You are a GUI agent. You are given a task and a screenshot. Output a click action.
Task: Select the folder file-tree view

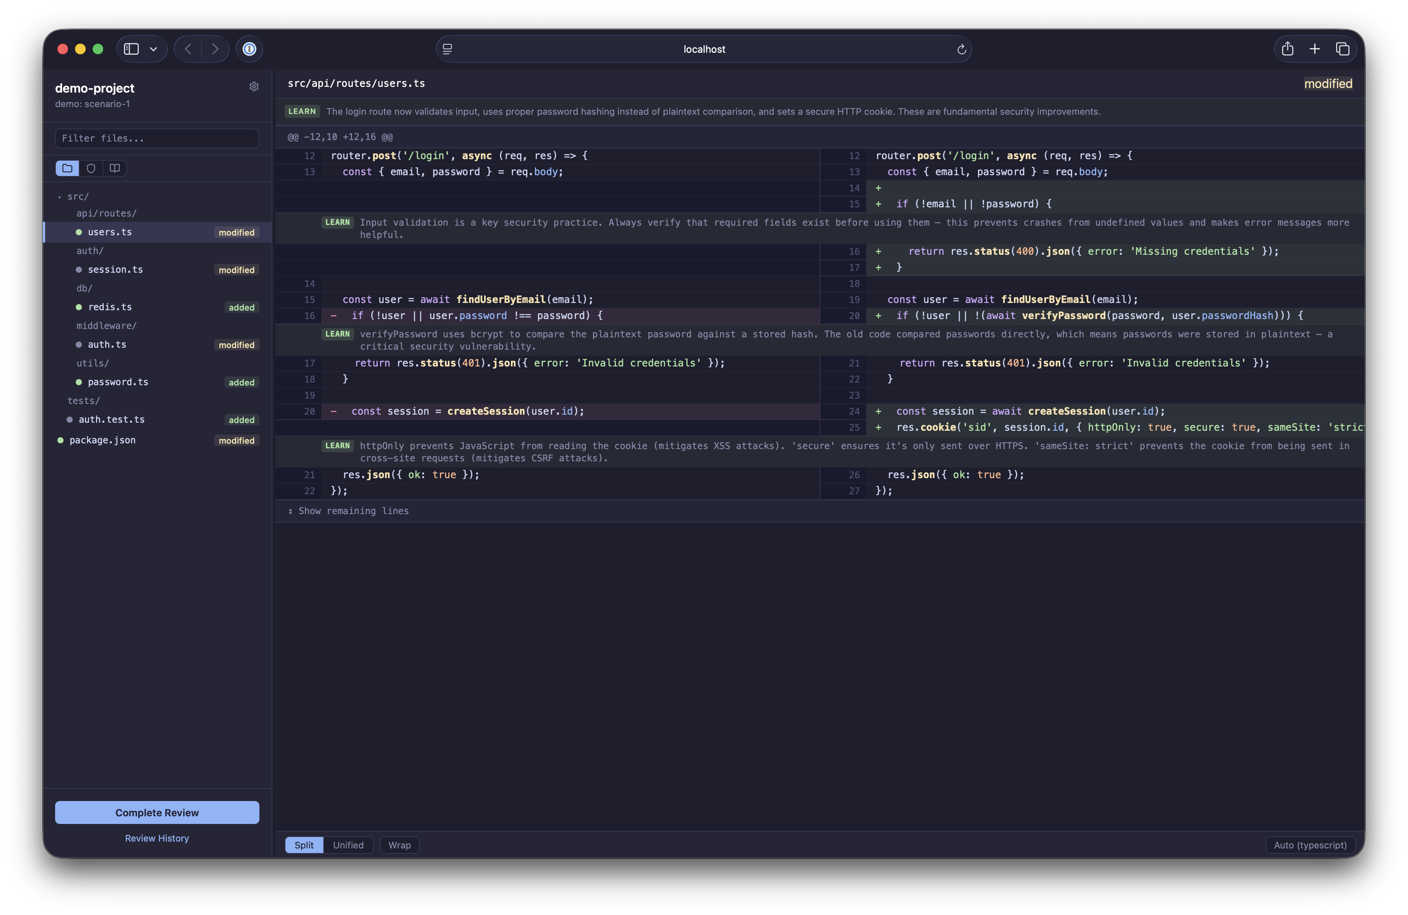[67, 168]
